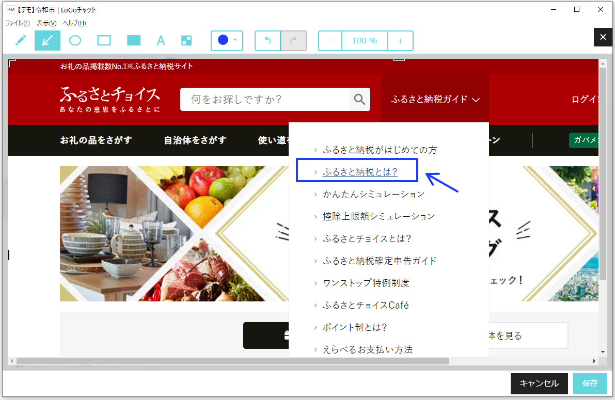Select the text annotation tool
The image size is (615, 400).
coord(161,40)
